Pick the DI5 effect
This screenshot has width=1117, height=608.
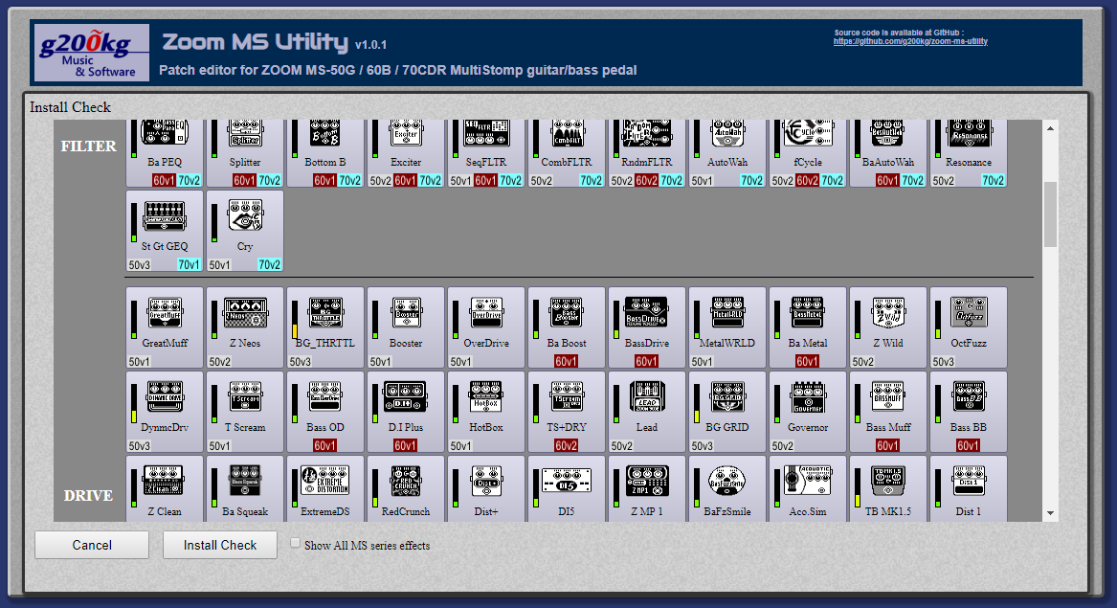click(x=567, y=489)
